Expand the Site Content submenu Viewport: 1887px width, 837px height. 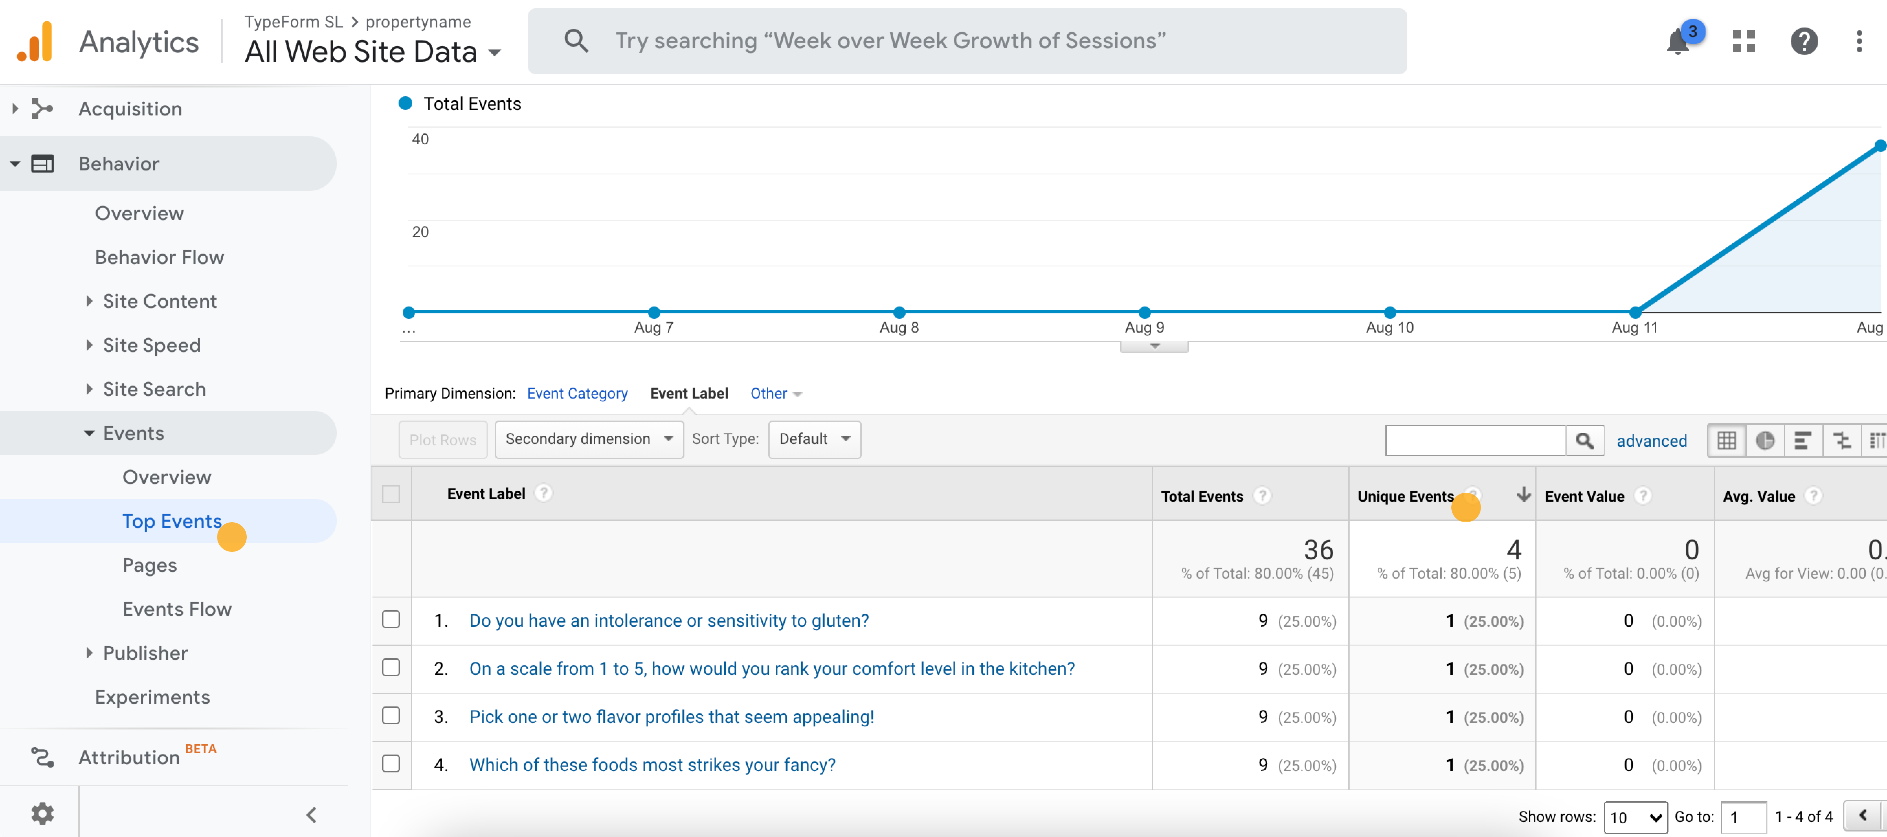(x=89, y=301)
